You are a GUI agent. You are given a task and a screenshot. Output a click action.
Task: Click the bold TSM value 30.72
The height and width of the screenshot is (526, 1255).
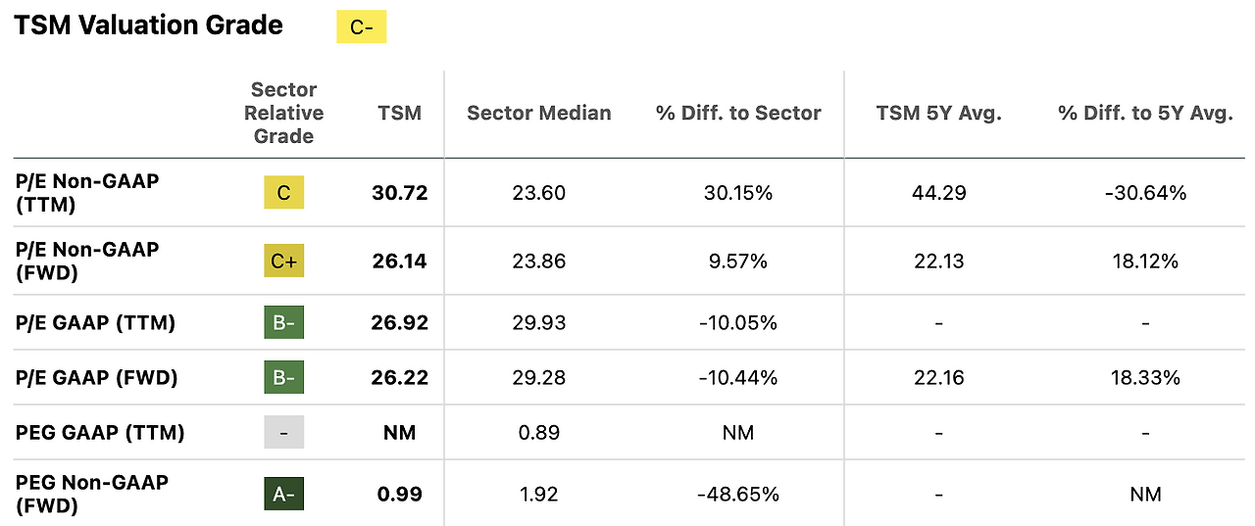tap(400, 193)
